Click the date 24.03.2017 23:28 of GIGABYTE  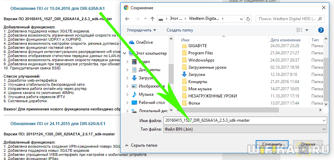pyautogui.click(x=285, y=46)
